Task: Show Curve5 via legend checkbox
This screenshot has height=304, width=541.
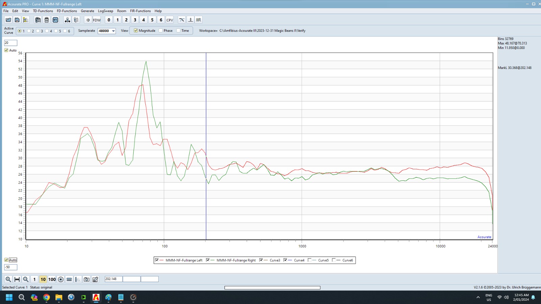Action: [x=309, y=260]
